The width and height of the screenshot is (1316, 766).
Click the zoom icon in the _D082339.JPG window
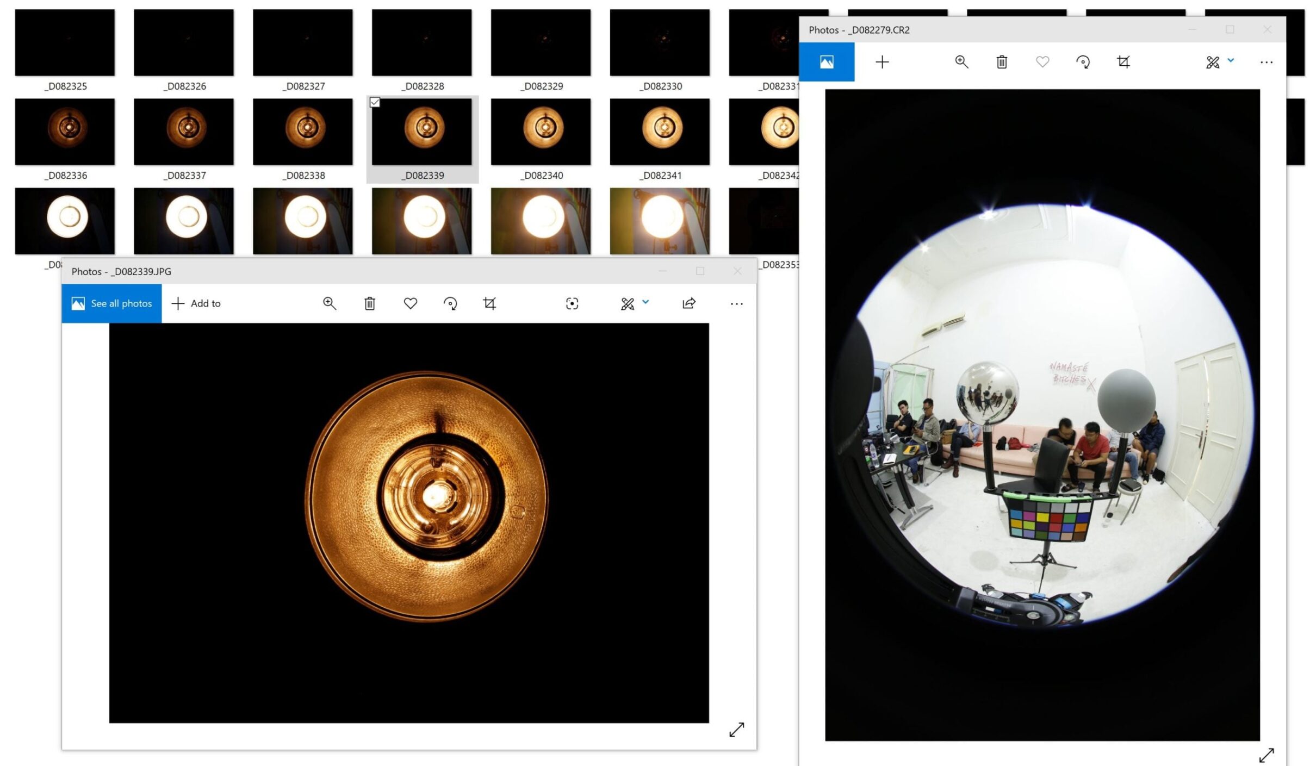coord(329,303)
